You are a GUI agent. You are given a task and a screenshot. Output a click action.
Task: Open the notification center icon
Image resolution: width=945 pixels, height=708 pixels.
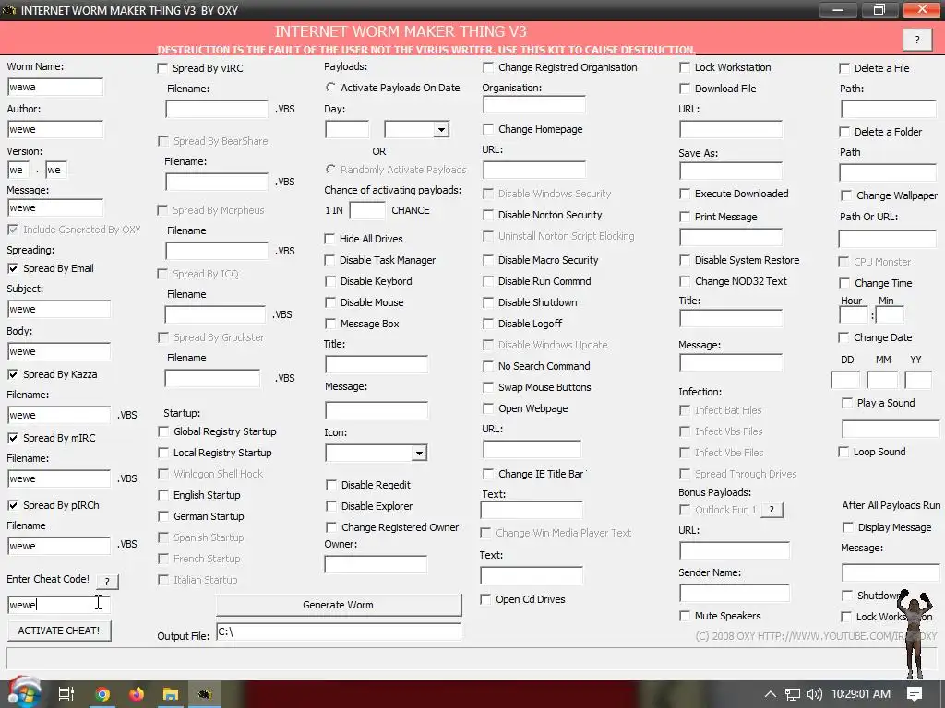point(915,694)
